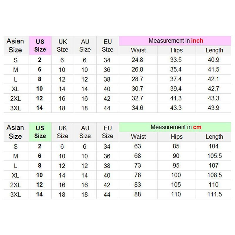Select length value 111.5 in cm table

214,194
